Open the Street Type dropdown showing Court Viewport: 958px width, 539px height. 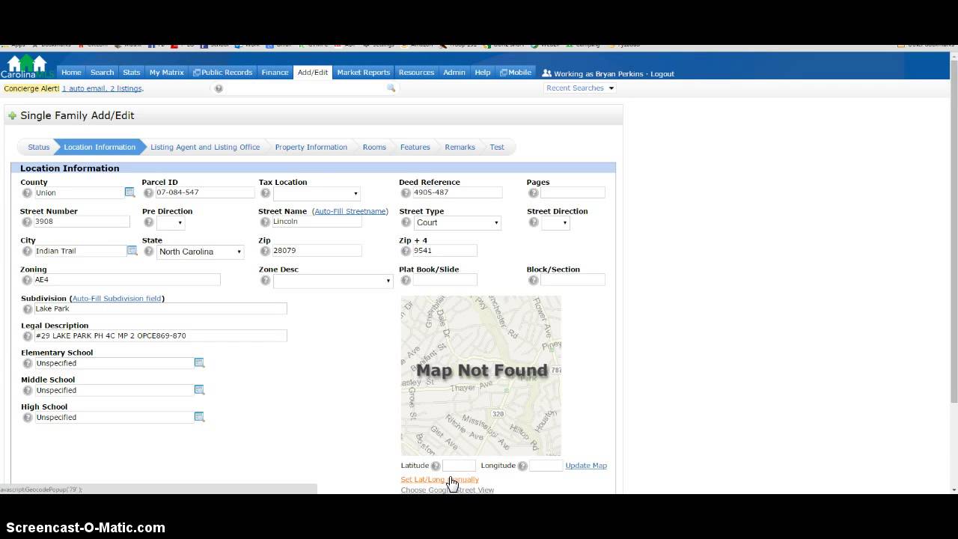click(x=457, y=223)
